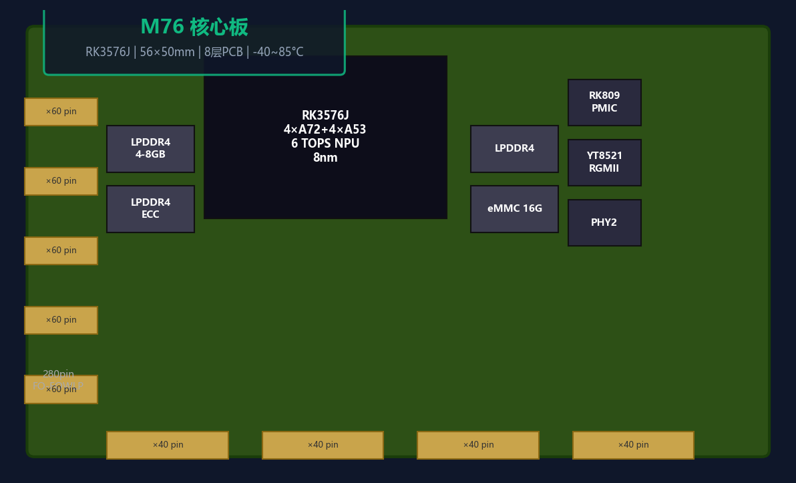Click the single-line LPDDR4 block above eMMC 16G
Image resolution: width=796 pixels, height=483 pixels.
514,149
